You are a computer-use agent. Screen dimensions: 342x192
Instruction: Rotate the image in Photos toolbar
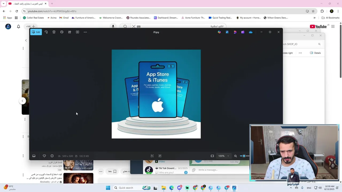tap(46, 32)
